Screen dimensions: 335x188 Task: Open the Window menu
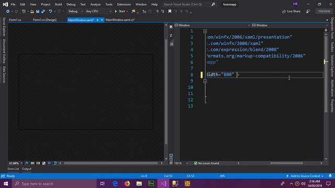pos(141,4)
